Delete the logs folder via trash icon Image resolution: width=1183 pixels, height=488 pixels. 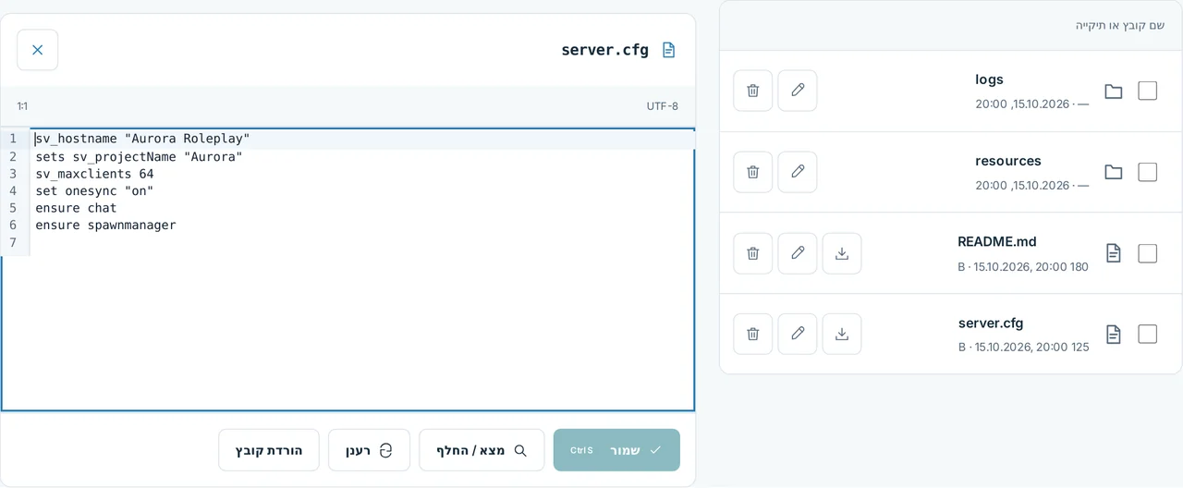pyautogui.click(x=753, y=91)
